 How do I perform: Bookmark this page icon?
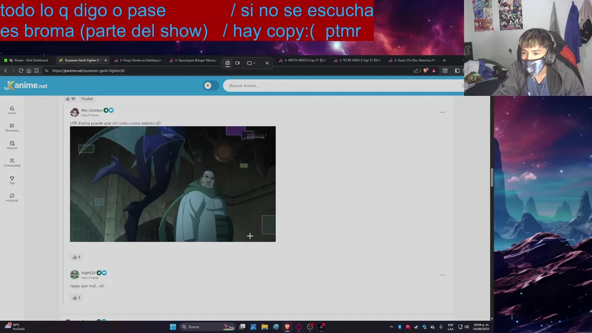click(37, 71)
